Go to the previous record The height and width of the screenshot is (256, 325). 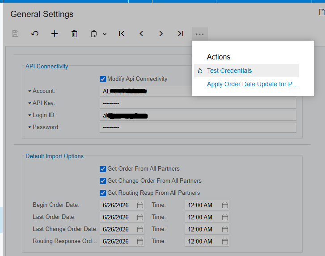point(141,34)
